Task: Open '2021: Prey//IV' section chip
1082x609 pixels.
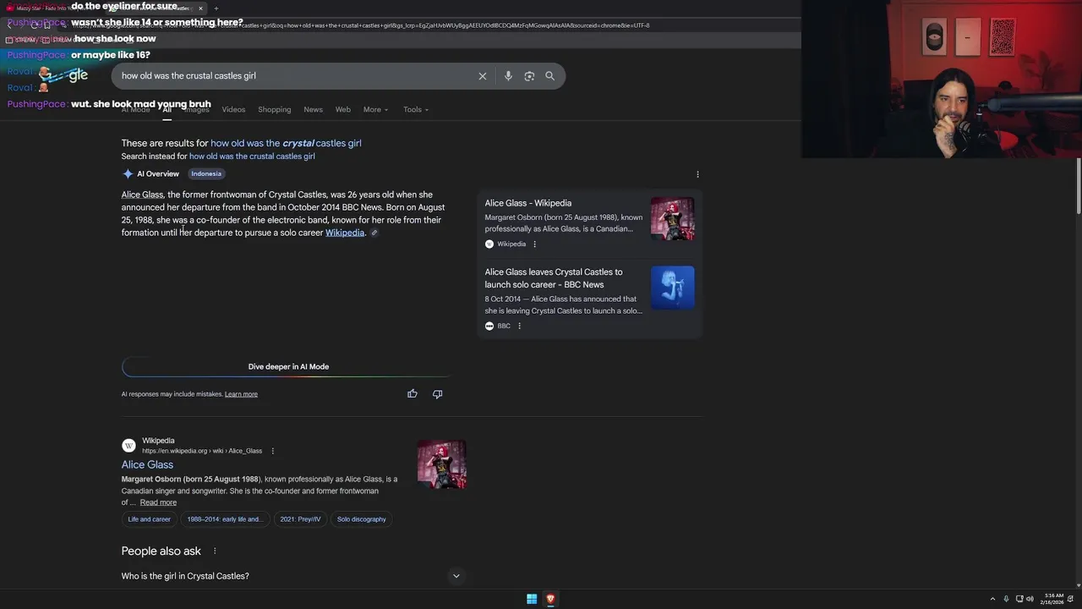Action: coord(300,519)
